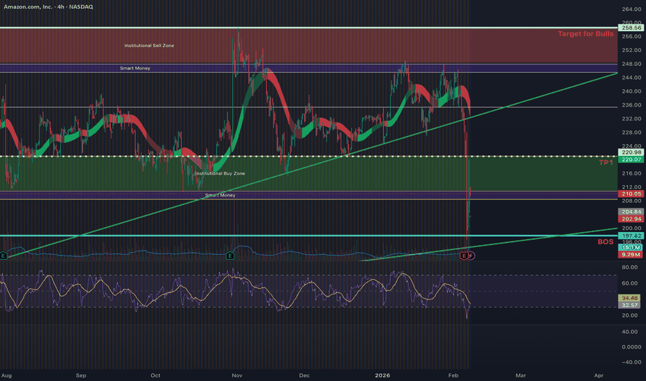The height and width of the screenshot is (381, 646).
Task: Click the red 210.05 current price tag
Action: point(631,195)
